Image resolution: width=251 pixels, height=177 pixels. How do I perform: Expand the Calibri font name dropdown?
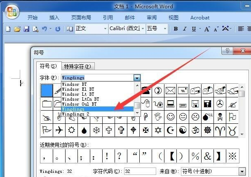point(143,29)
